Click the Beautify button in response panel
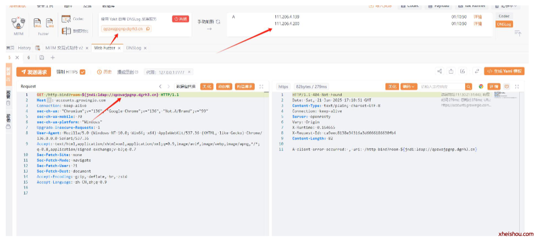 point(392,86)
